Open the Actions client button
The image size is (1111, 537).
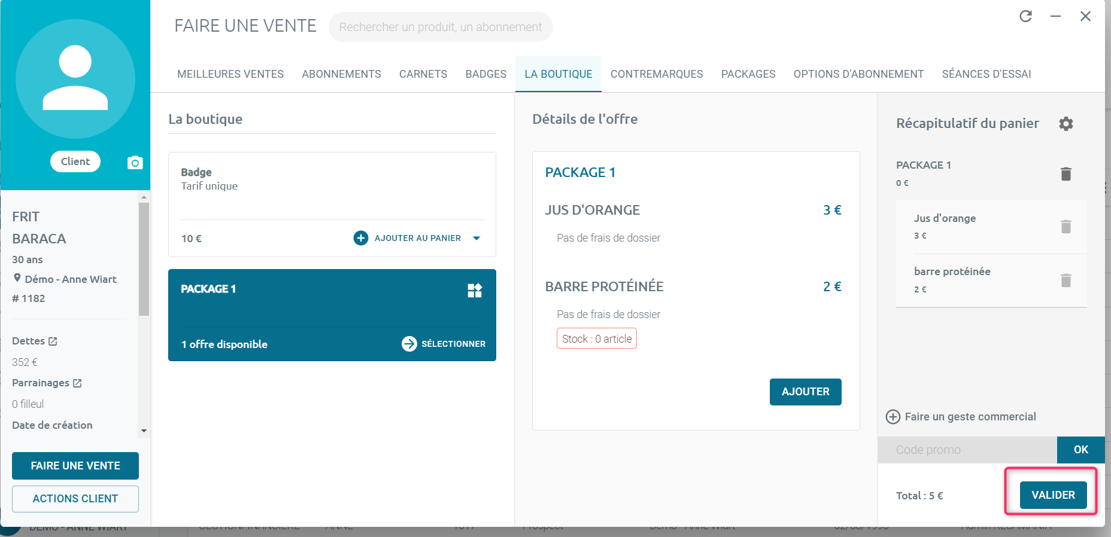click(x=75, y=499)
